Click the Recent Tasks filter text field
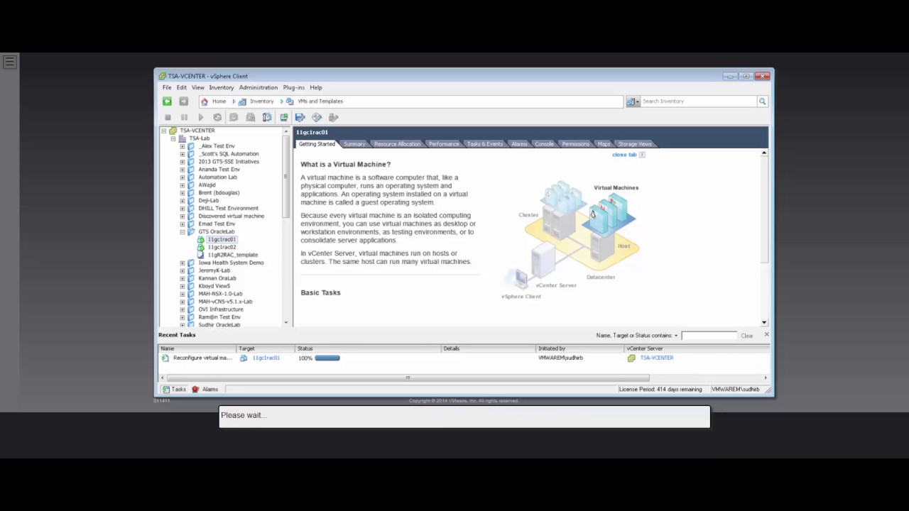 (709, 336)
